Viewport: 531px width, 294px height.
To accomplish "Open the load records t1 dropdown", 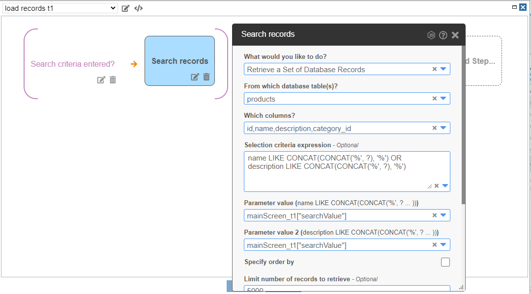I will (60, 8).
